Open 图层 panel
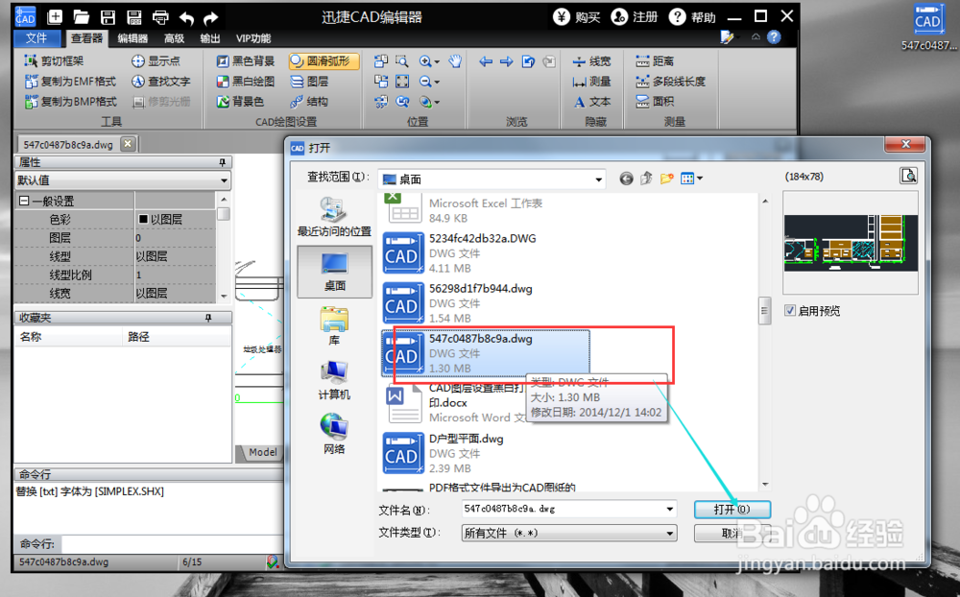Viewport: 960px width, 597px height. coord(309,81)
